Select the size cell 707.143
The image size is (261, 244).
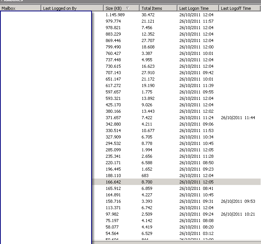coord(113,73)
